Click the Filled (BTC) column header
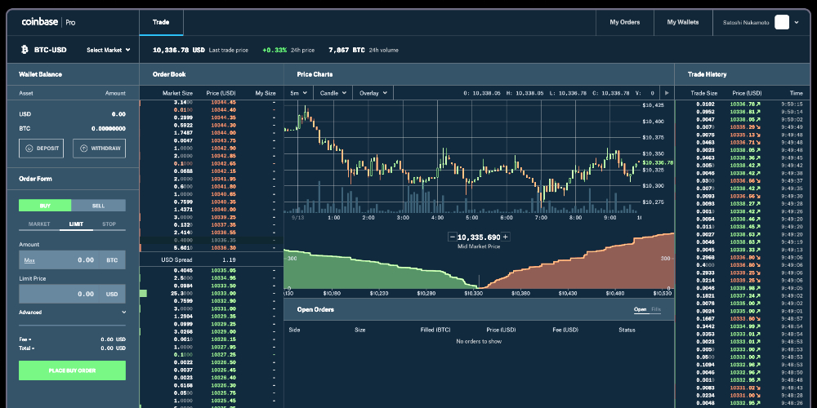Screen dimensions: 817x408 (435, 330)
